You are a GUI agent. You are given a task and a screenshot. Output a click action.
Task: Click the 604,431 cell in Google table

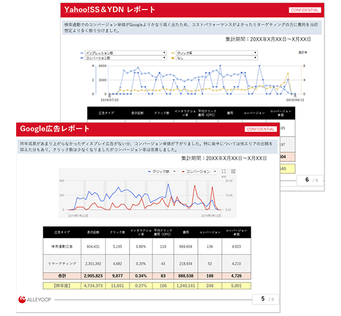click(x=93, y=246)
